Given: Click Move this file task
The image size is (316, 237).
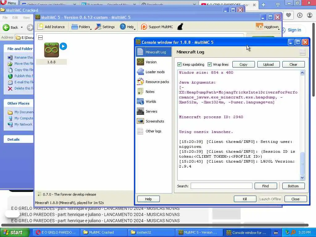Looking at the screenshot, I should [20, 64].
